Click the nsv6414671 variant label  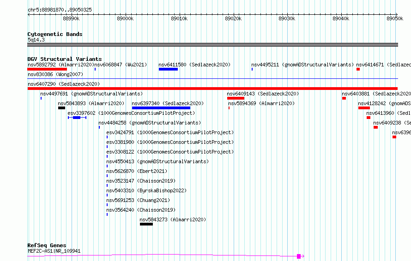(383, 65)
